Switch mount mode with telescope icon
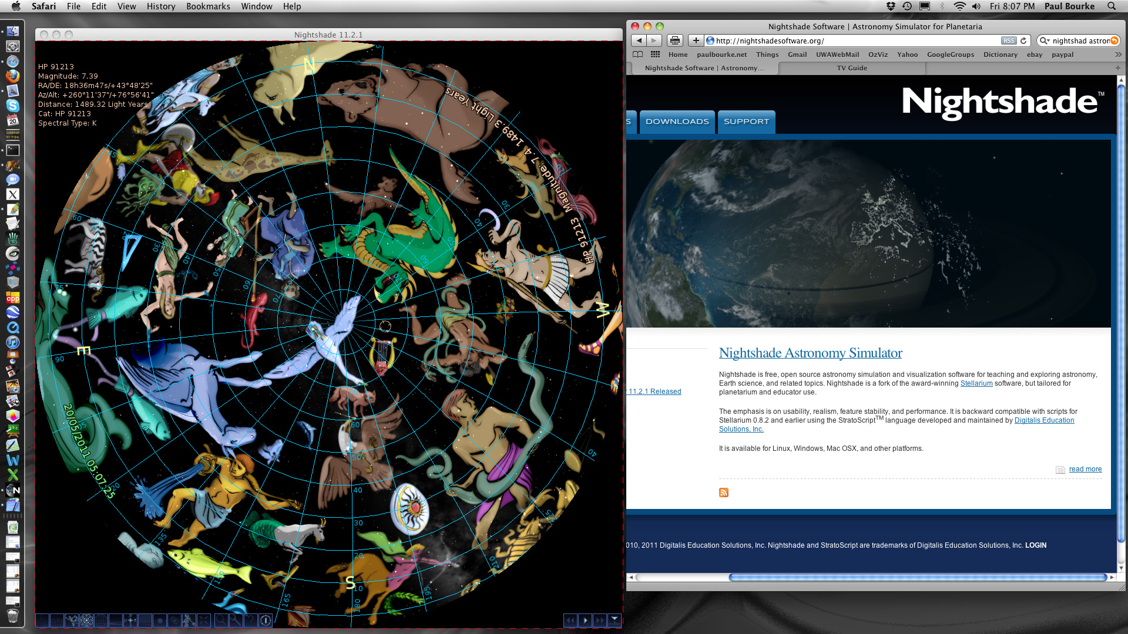This screenshot has height=634, width=1128. click(189, 620)
